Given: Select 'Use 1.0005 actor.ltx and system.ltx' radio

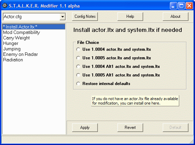Looking at the screenshot, I should tap(78, 58).
